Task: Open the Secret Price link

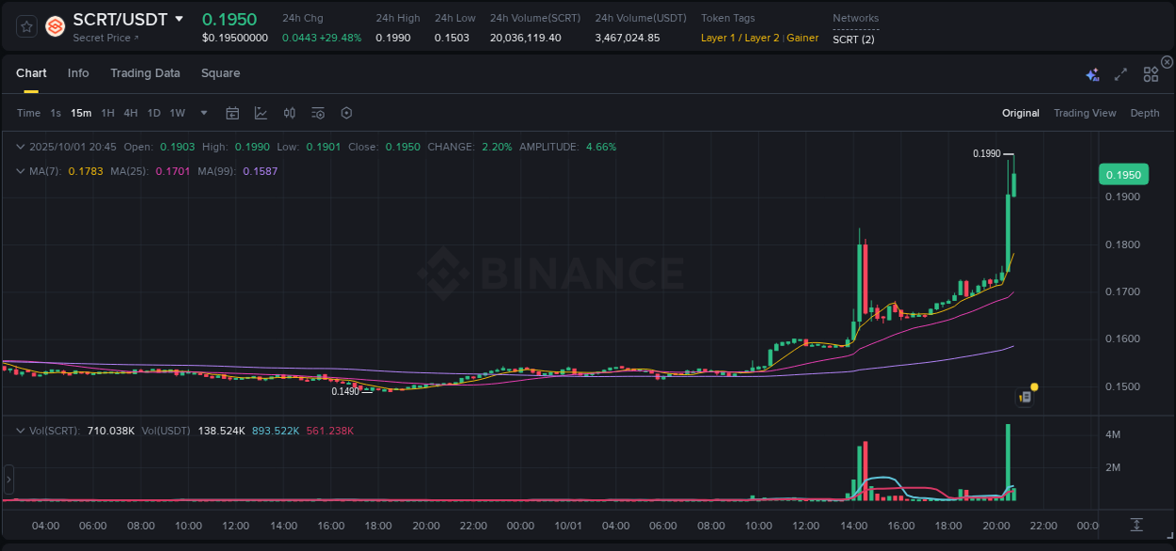Action: coord(99,38)
